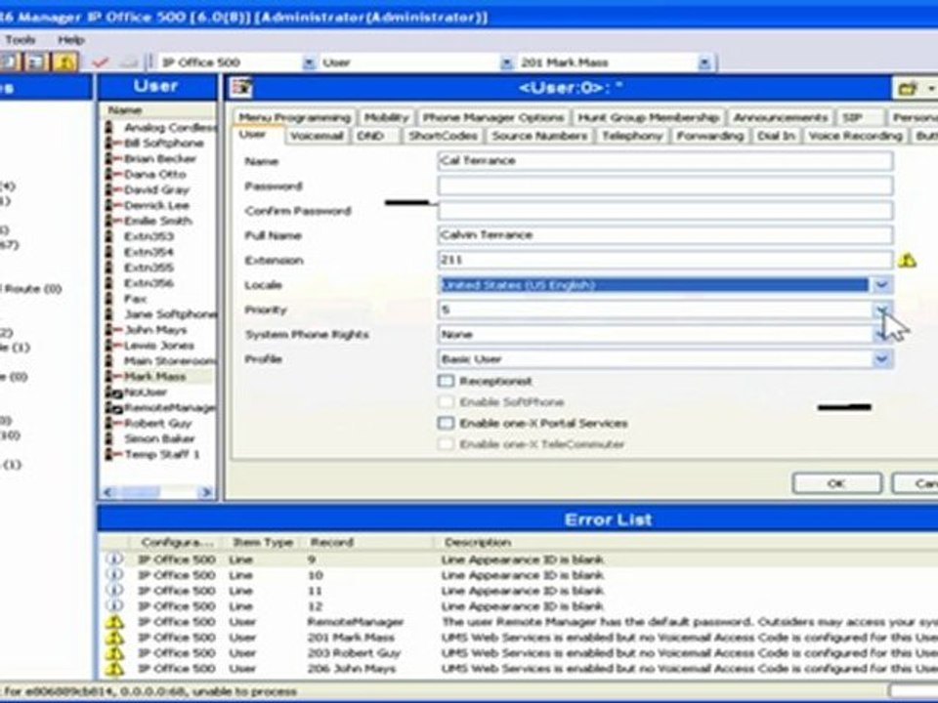Click the Extension input field
The height and width of the screenshot is (703, 938).
click(665, 260)
